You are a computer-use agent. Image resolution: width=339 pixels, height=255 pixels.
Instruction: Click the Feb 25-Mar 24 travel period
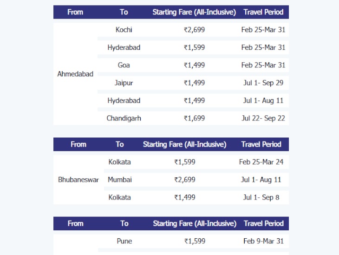tap(261, 162)
